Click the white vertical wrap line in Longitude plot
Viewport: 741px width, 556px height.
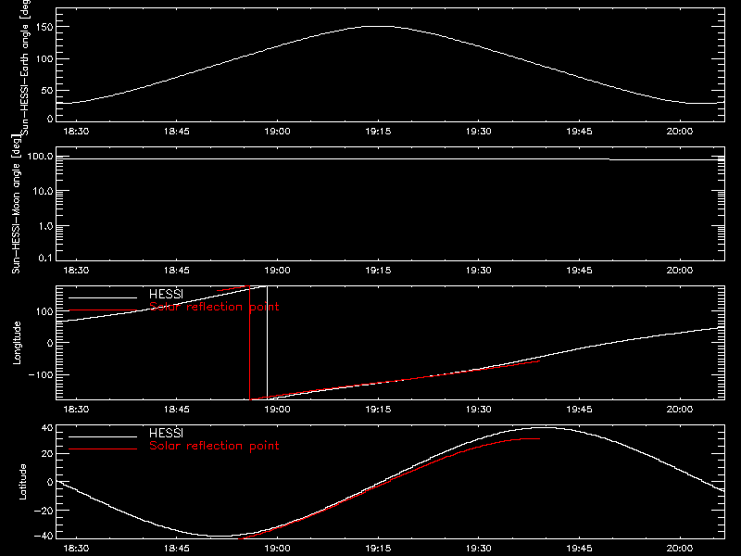point(268,343)
